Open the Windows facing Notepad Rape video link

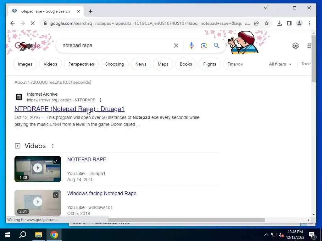point(103,193)
